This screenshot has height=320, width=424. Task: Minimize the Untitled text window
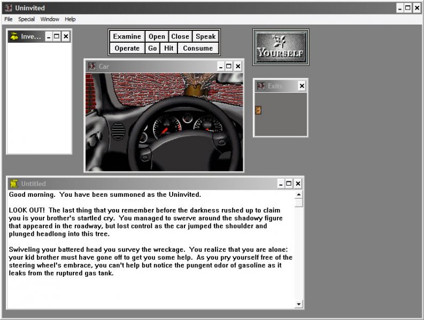pyautogui.click(x=281, y=183)
